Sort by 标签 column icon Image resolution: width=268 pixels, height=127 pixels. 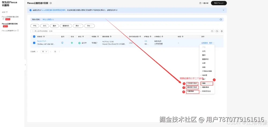[x=183, y=37]
